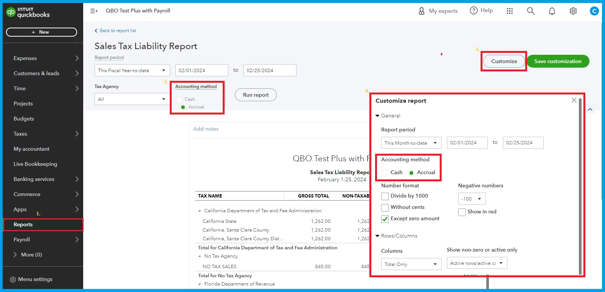Open the apps grid icon
The width and height of the screenshot is (605, 292).
(510, 11)
